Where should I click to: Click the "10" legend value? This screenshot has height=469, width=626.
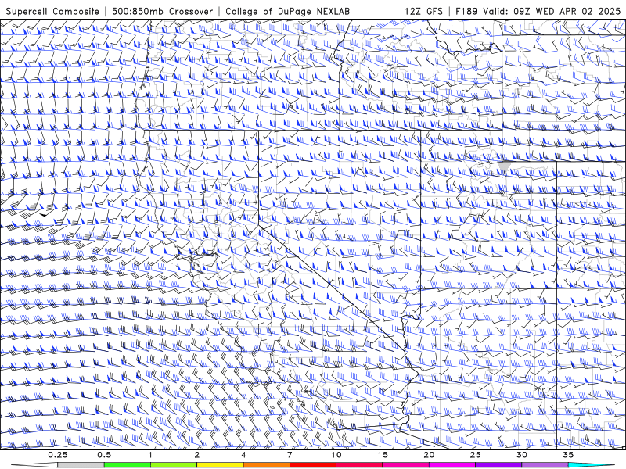click(x=336, y=455)
